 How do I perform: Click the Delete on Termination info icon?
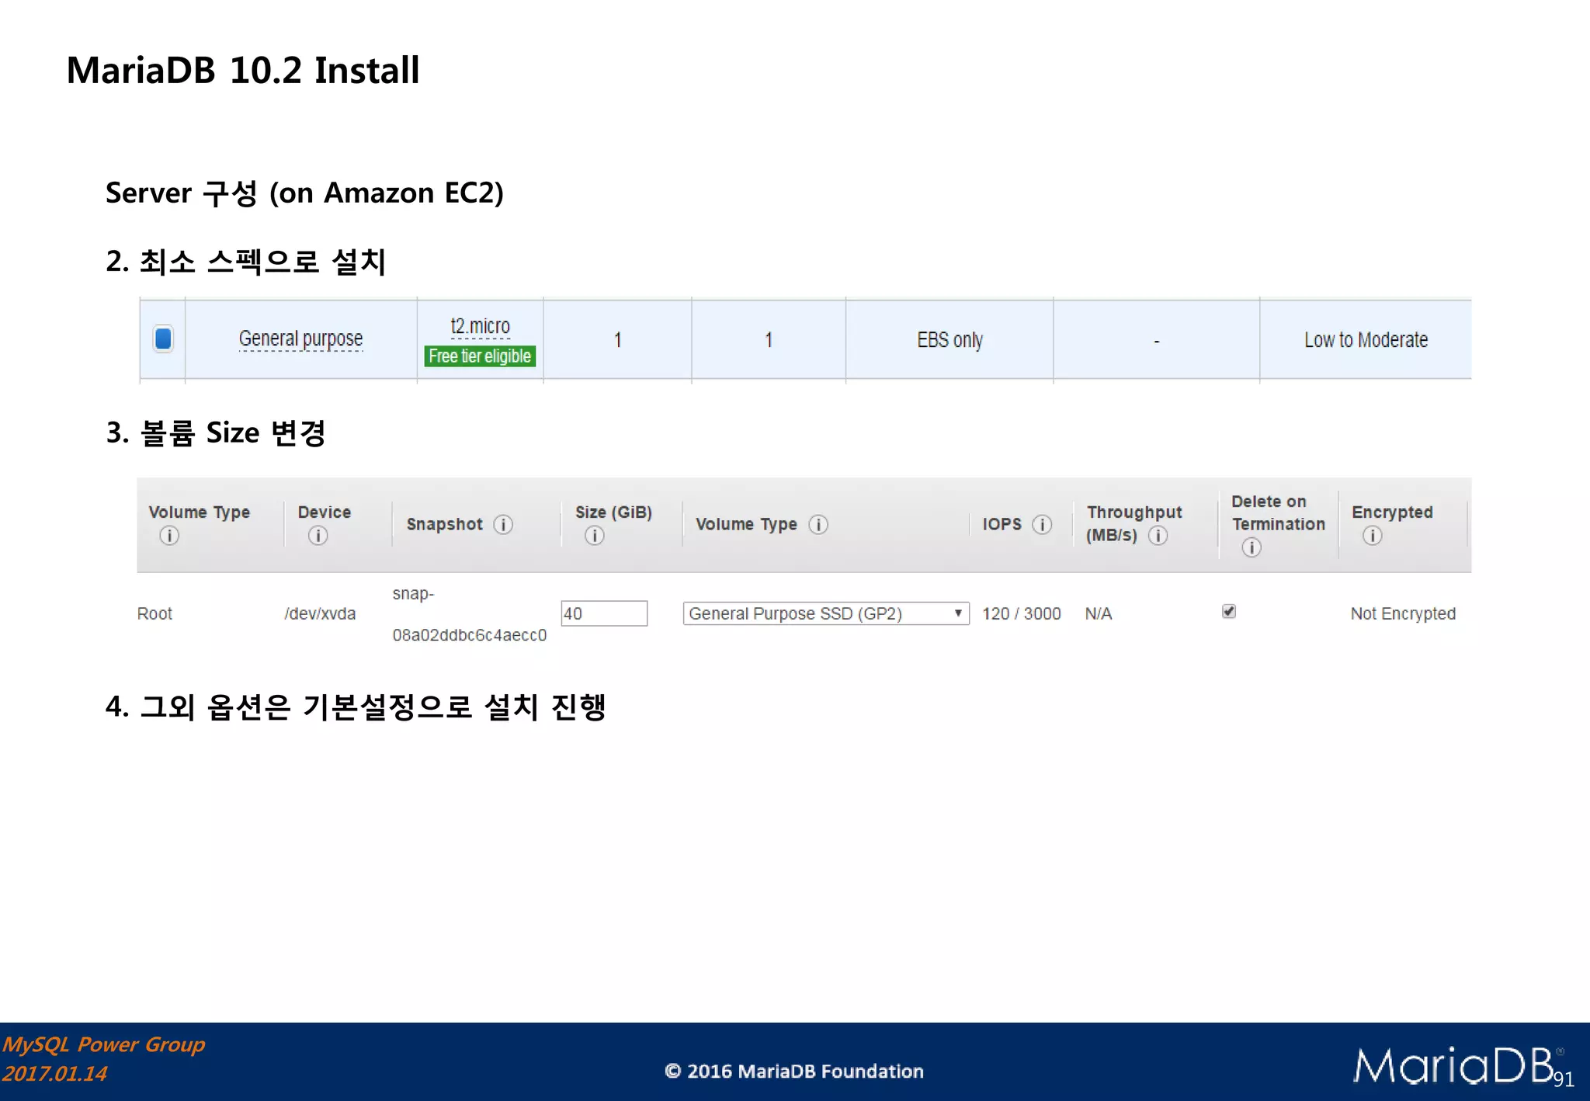[1252, 547]
